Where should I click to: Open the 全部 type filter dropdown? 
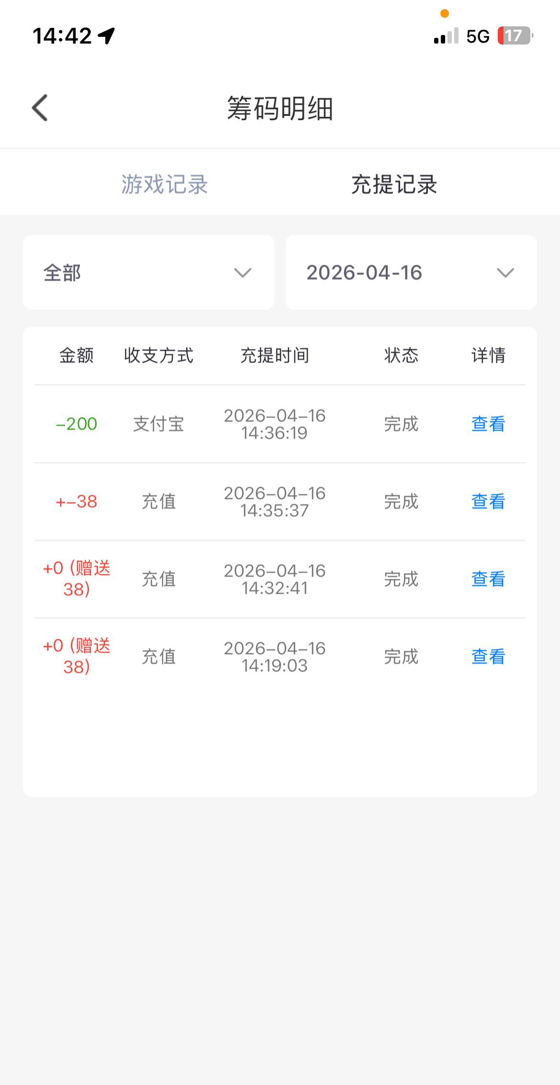click(148, 272)
